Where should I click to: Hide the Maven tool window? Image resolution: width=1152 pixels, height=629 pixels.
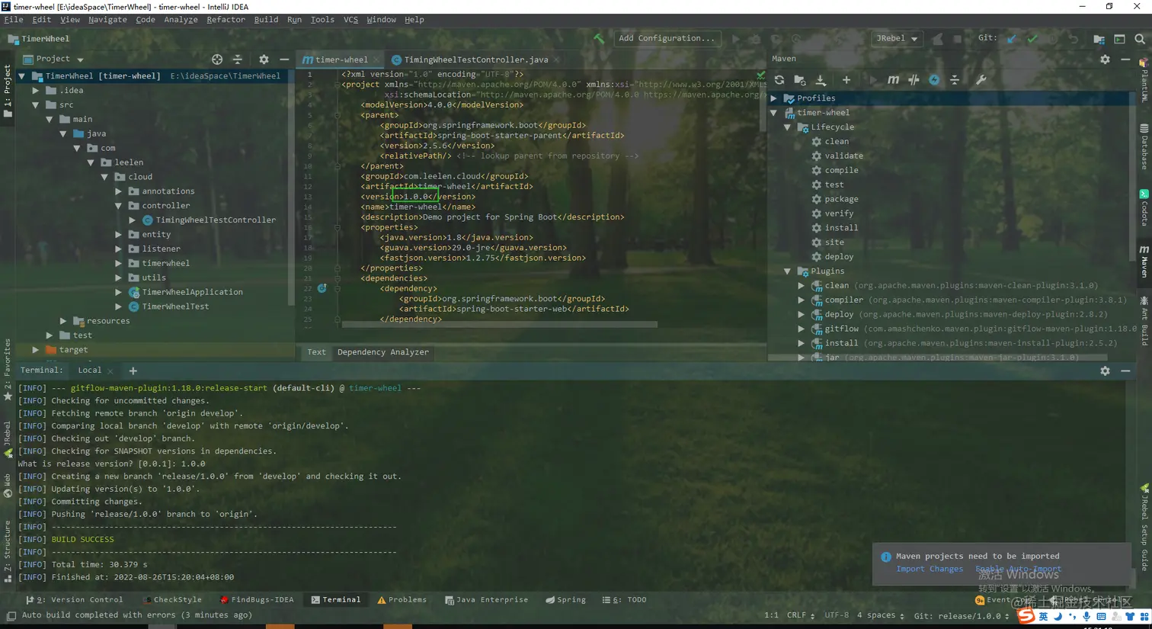pos(1125,59)
